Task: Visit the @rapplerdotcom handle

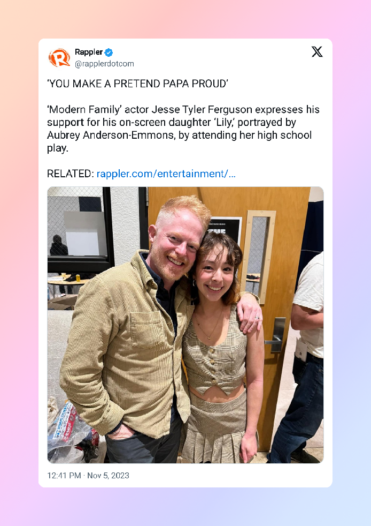Action: coord(104,64)
